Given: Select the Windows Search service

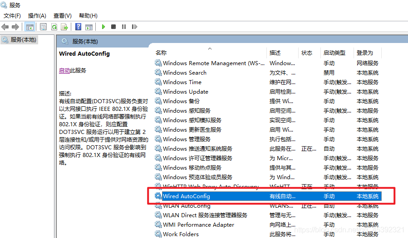Looking at the screenshot, I should coord(268,73).
